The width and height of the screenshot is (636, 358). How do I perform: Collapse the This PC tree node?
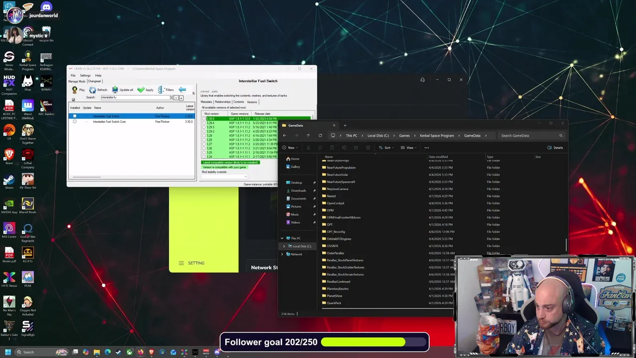pyautogui.click(x=282, y=238)
